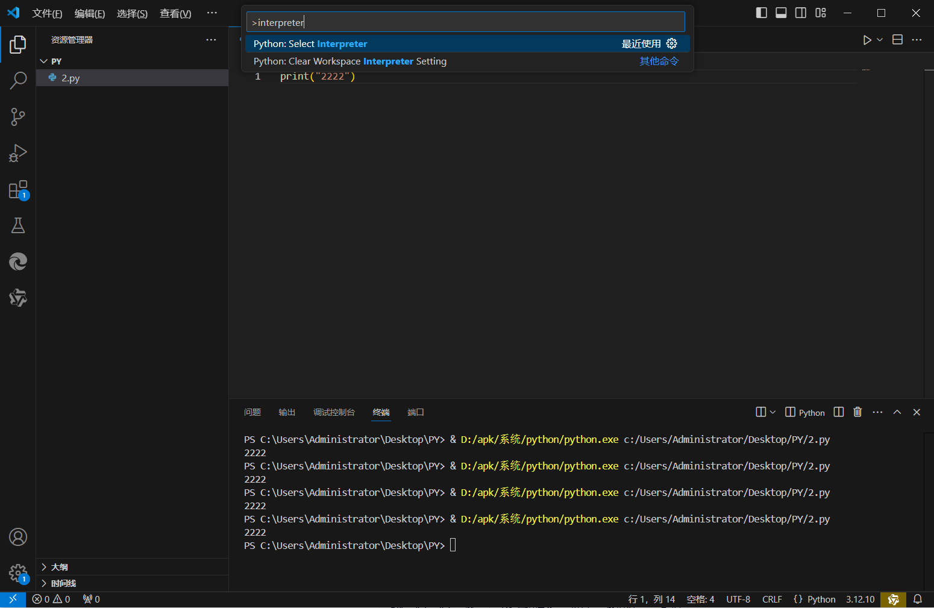This screenshot has width=934, height=608.
Task: Open the Extensions view
Action: (x=18, y=190)
